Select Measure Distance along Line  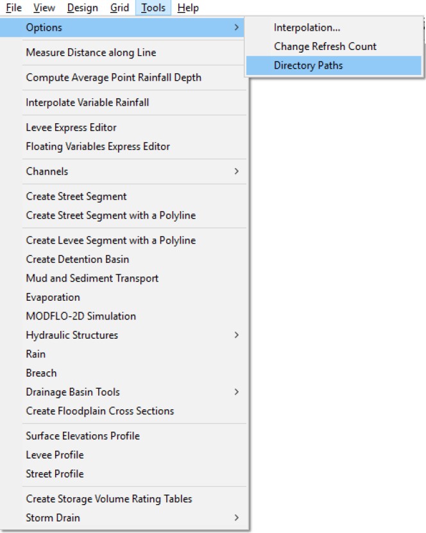pyautogui.click(x=90, y=53)
